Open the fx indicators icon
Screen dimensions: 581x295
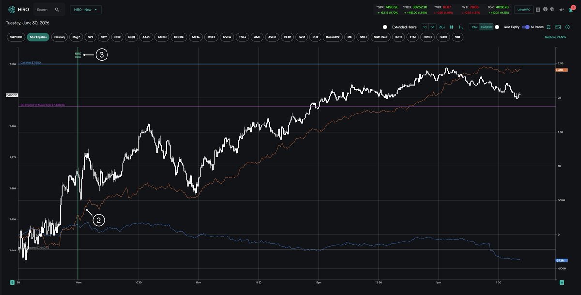[461, 27]
